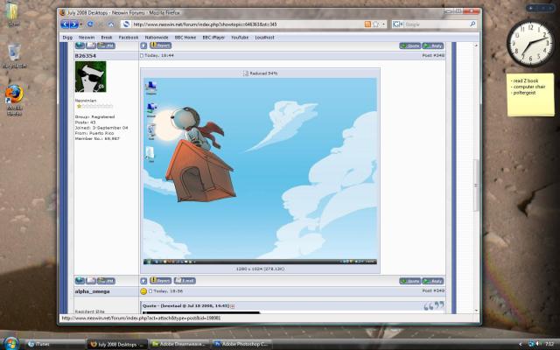The height and width of the screenshot is (350, 560).
Task: Open the Break bookmark
Action: pyautogui.click(x=107, y=38)
